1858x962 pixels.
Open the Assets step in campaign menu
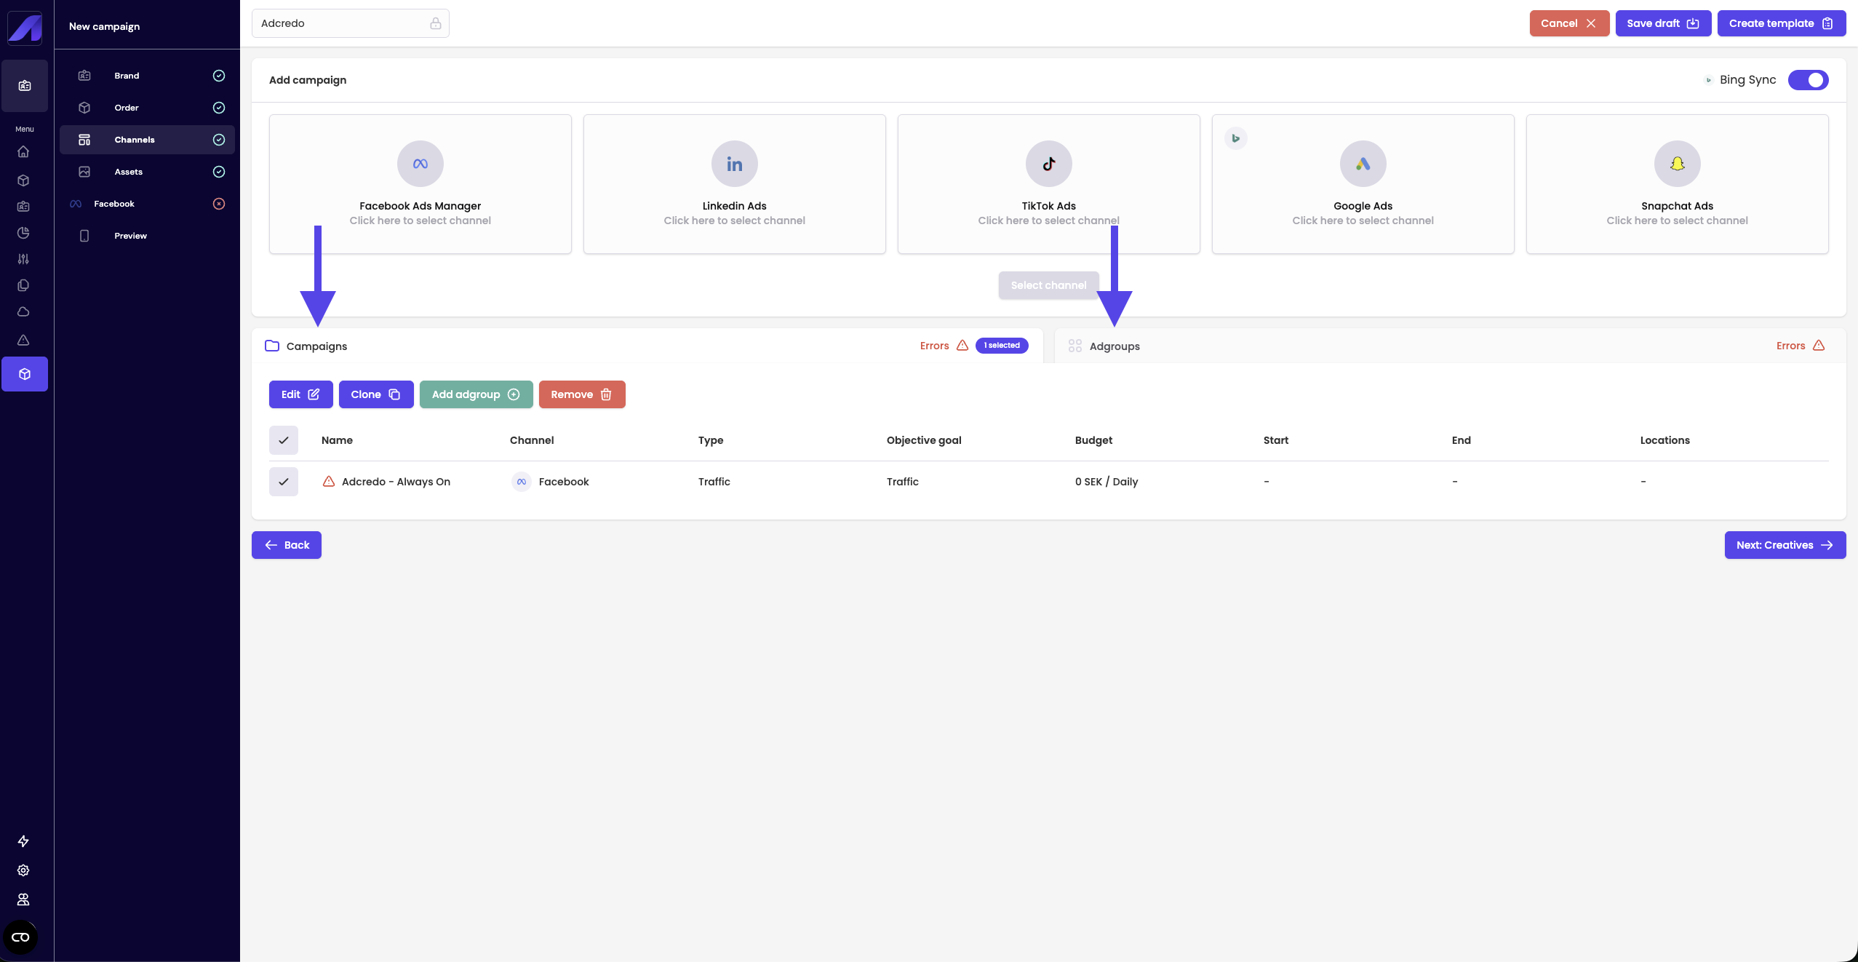(129, 172)
